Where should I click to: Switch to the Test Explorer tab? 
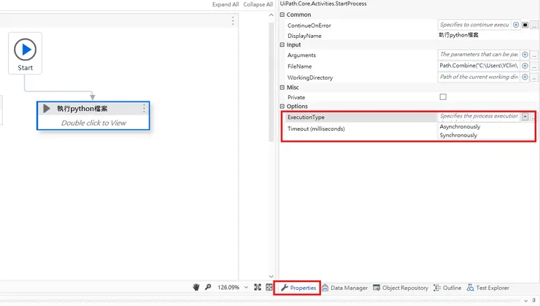[x=488, y=288]
